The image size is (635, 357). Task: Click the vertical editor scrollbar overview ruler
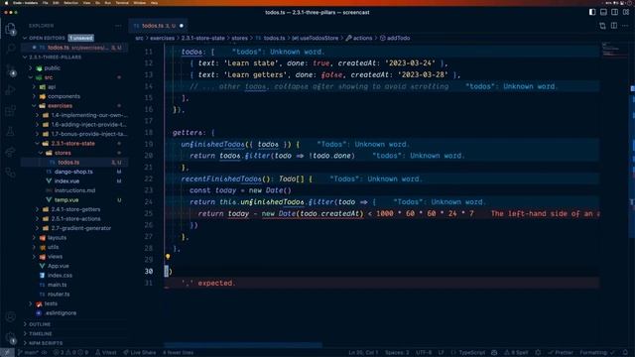tap(632, 194)
